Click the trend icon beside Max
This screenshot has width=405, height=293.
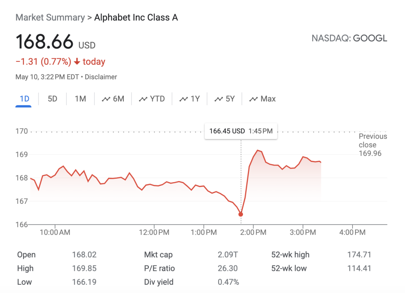pyautogui.click(x=254, y=99)
